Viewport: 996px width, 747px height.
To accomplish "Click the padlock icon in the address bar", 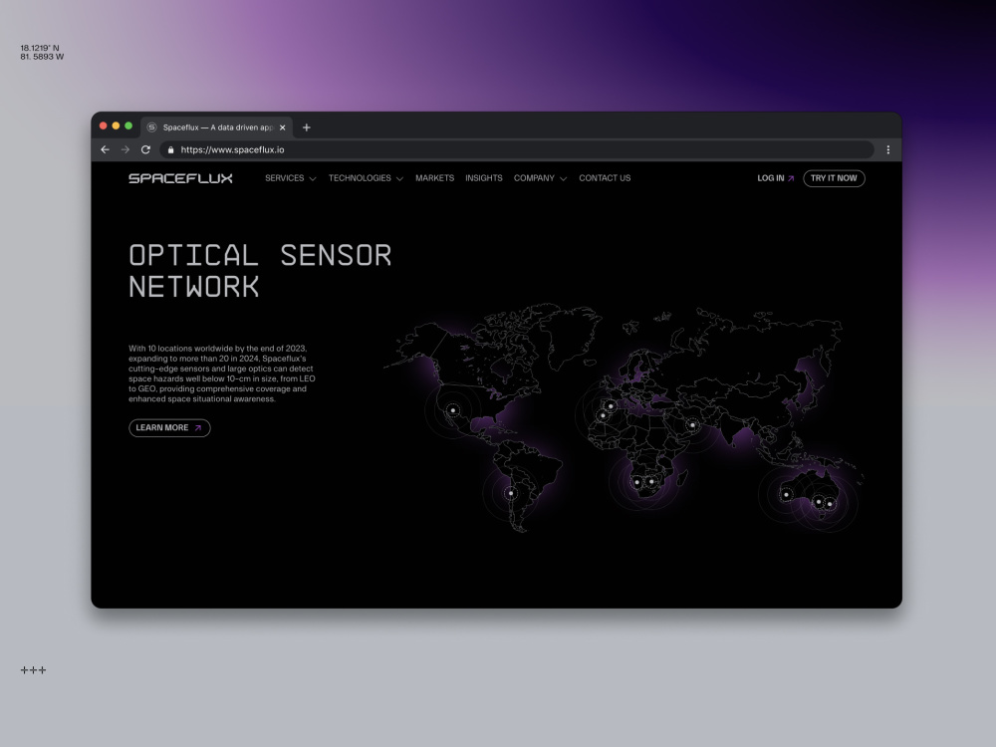I will 171,150.
